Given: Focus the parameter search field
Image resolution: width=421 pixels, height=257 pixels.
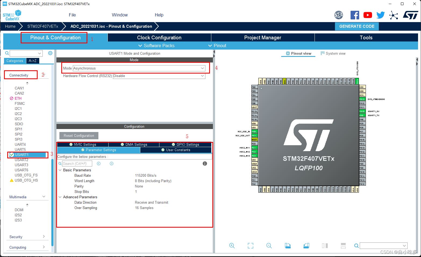Looking at the screenshot, I should (77, 164).
